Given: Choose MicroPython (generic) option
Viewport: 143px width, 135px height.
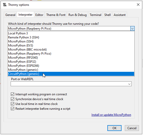Looking at the screenshot, I should [71, 70].
